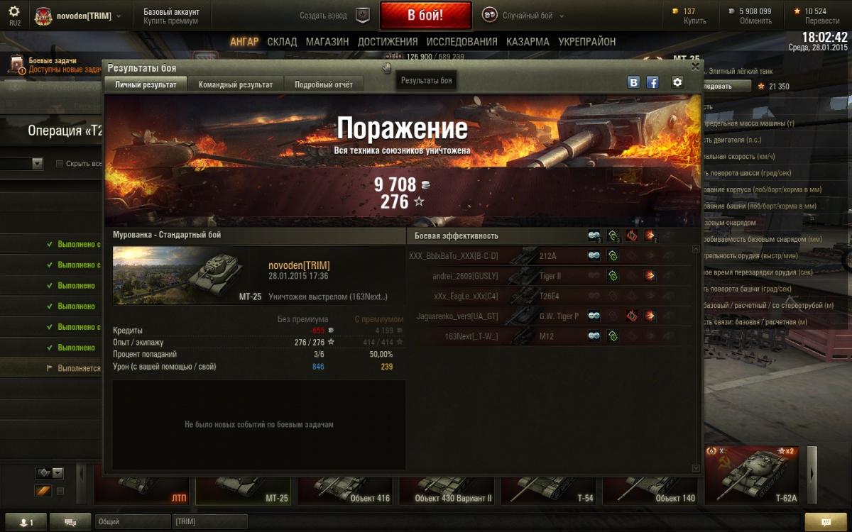Open the novoden[TRIM] account dropdown
Screen dimensions: 852x532
118,16
